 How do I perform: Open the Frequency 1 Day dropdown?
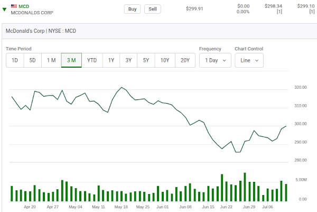[215, 60]
